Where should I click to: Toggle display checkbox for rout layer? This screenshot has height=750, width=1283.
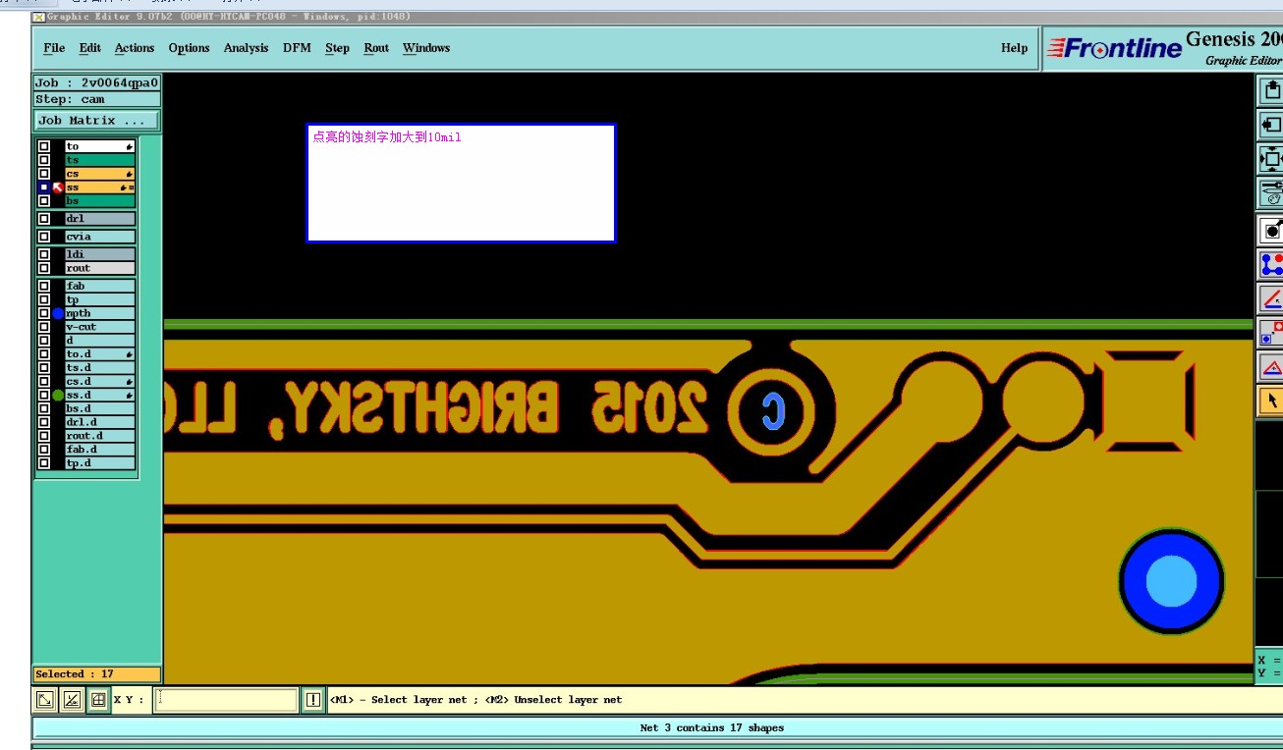[x=44, y=268]
